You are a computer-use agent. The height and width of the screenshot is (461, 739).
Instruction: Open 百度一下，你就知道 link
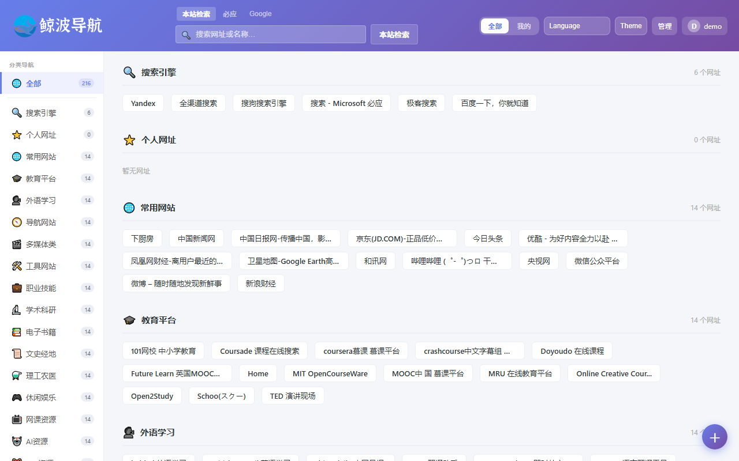[x=495, y=103]
